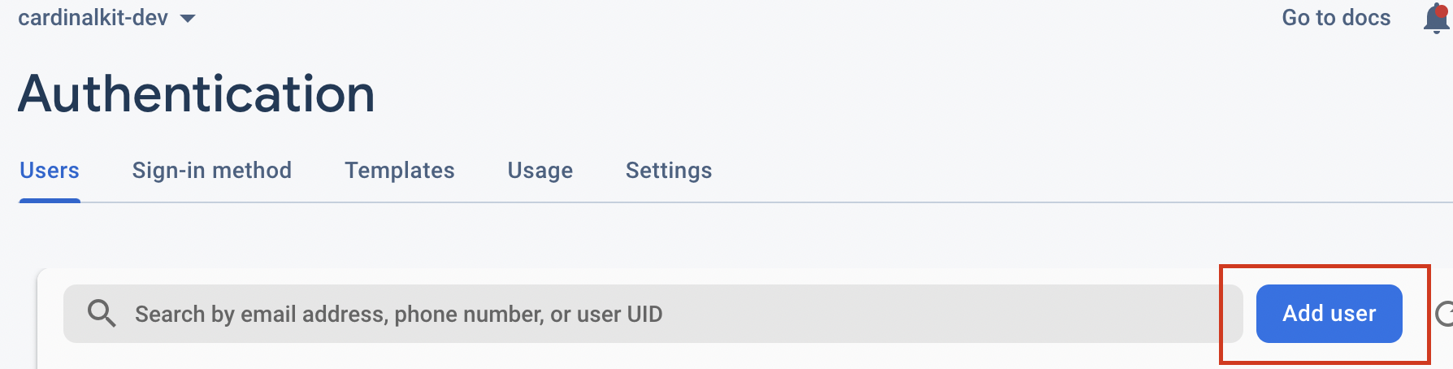The width and height of the screenshot is (1453, 369).
Task: Focus the user search input field
Action: (894, 314)
